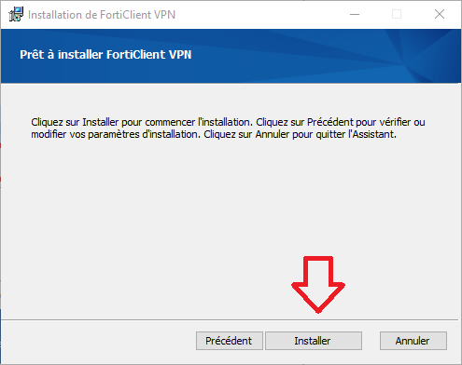Cancel setup with the Annuler button

click(413, 341)
